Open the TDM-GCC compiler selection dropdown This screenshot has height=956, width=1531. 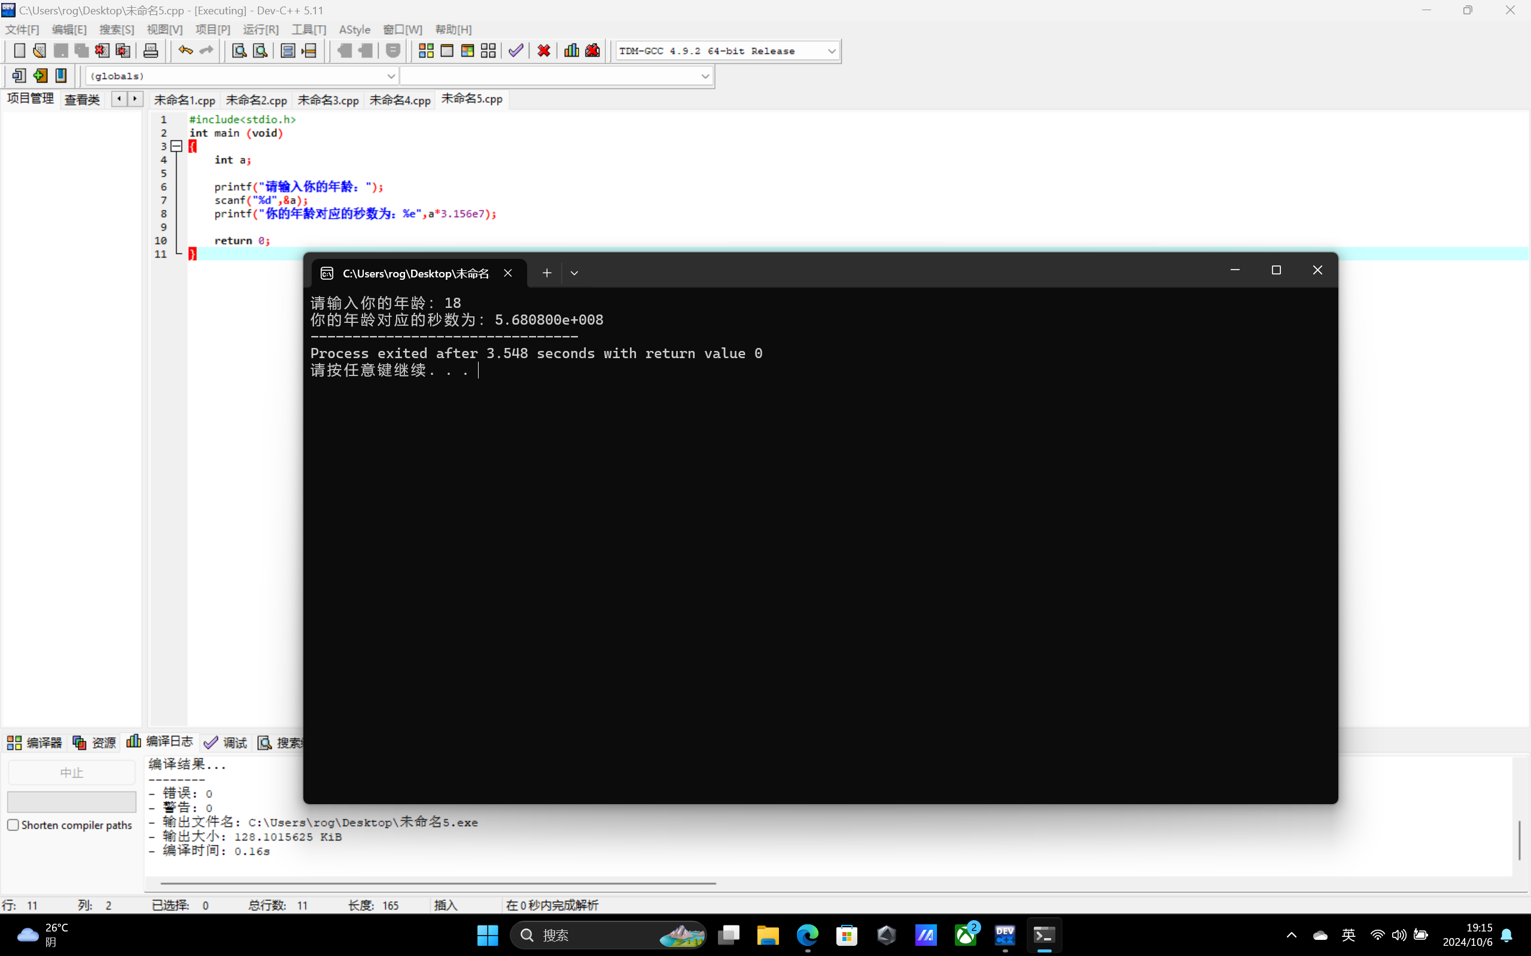click(x=831, y=51)
